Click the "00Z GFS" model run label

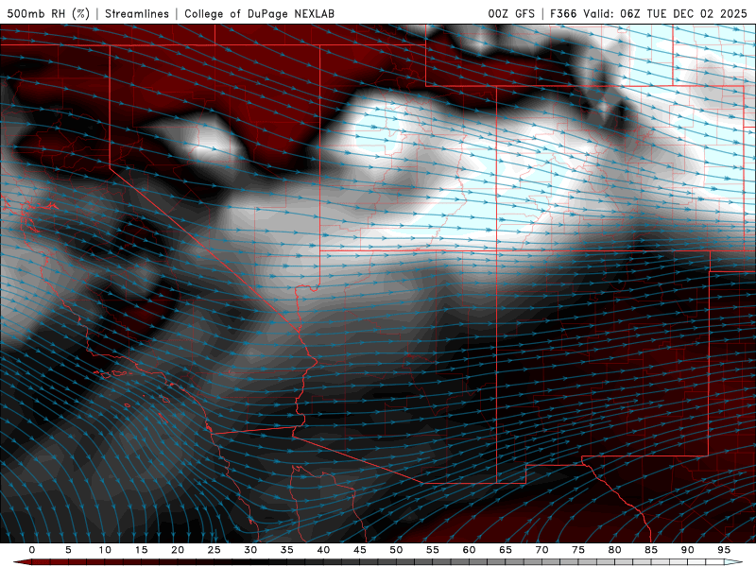coord(511,13)
